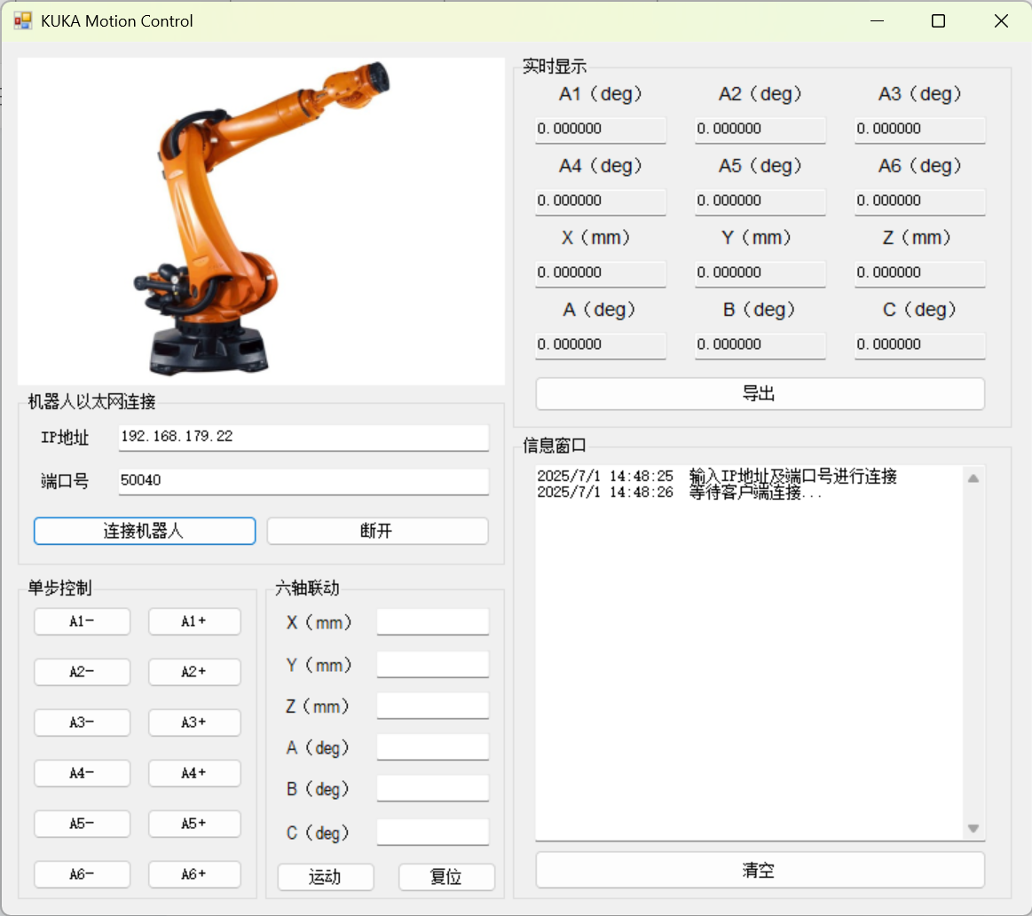This screenshot has width=1032, height=916.
Task: Select the realtime B (deg) value field
Action: [x=760, y=345]
